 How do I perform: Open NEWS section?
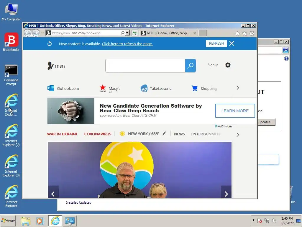pyautogui.click(x=179, y=134)
